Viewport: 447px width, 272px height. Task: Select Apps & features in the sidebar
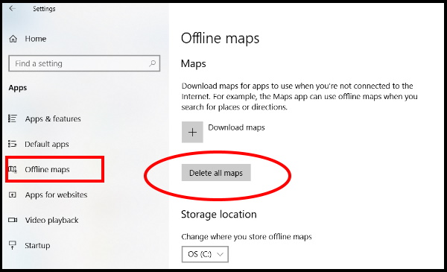point(53,118)
